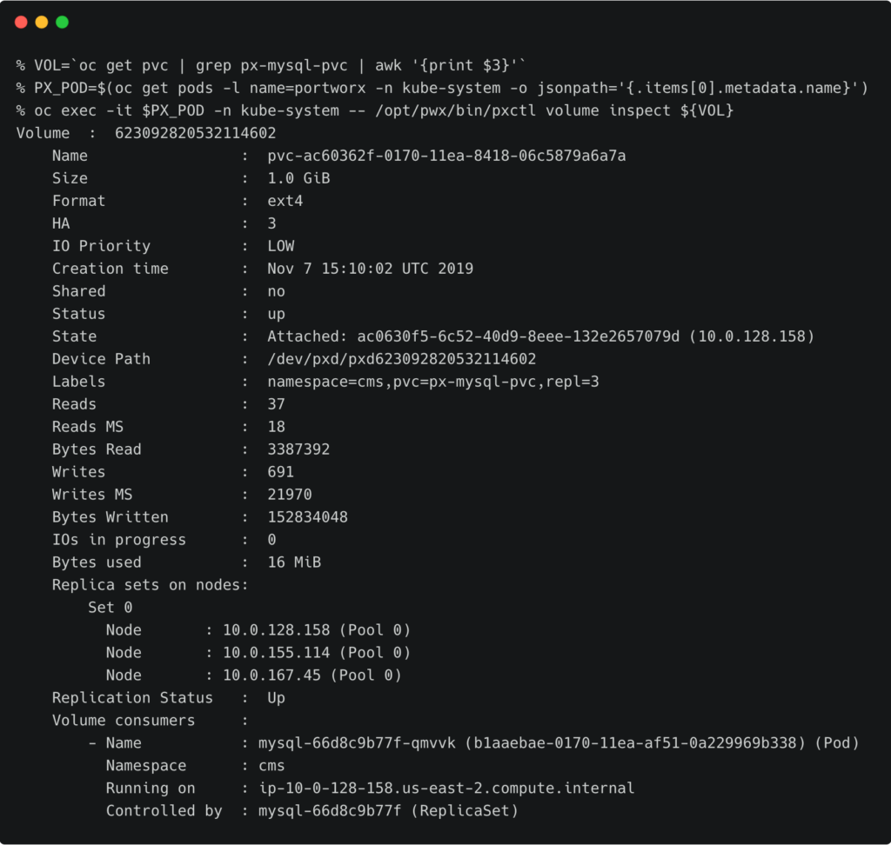Click the mysql-66d8c9b77f-qmvvk pod name
The height and width of the screenshot is (845, 891).
(357, 743)
